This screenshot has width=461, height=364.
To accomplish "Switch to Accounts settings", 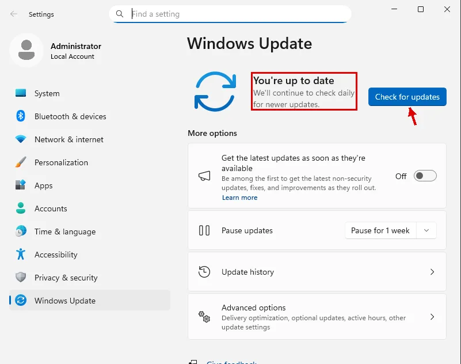I will [90, 208].
